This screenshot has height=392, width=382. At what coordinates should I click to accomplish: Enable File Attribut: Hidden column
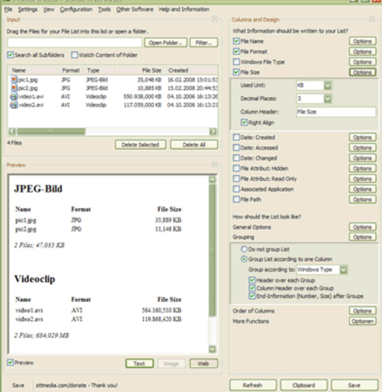click(236, 168)
